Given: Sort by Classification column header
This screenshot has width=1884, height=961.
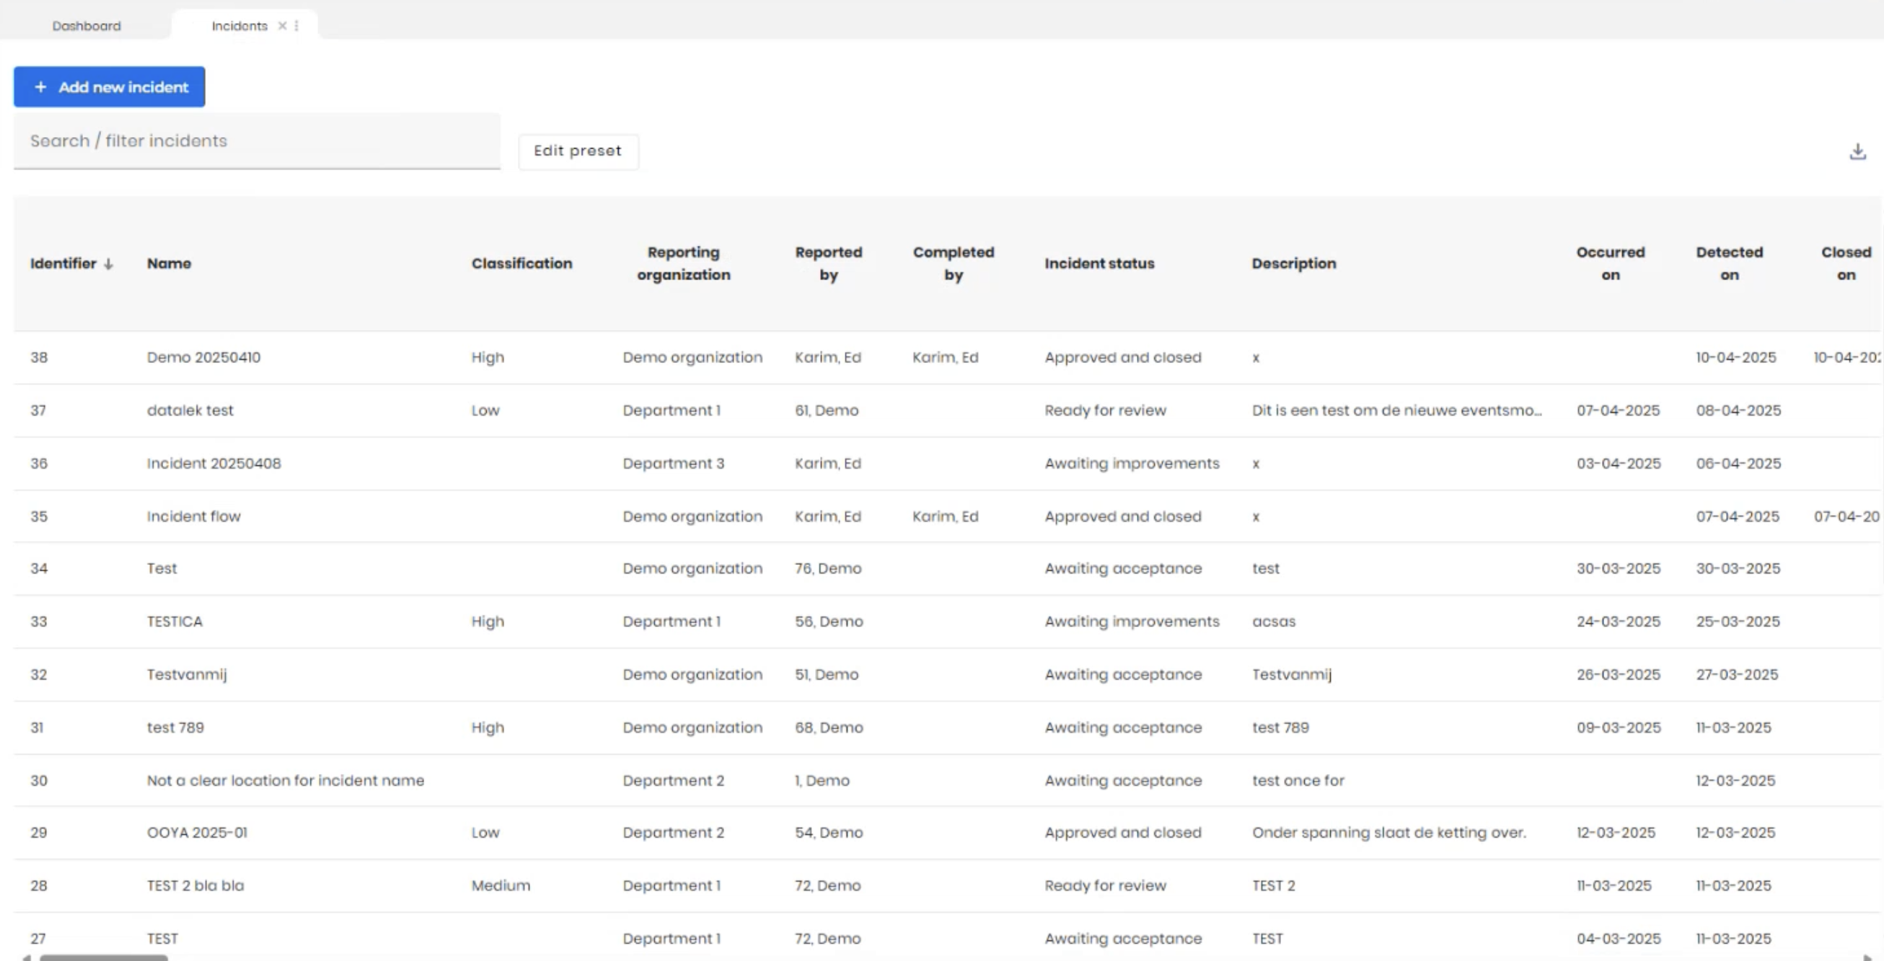Looking at the screenshot, I should pos(521,263).
